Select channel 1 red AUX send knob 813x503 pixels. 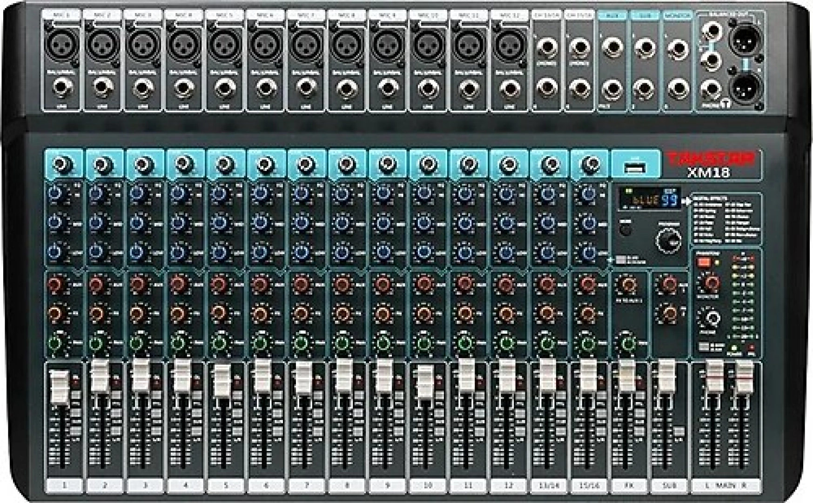(56, 284)
